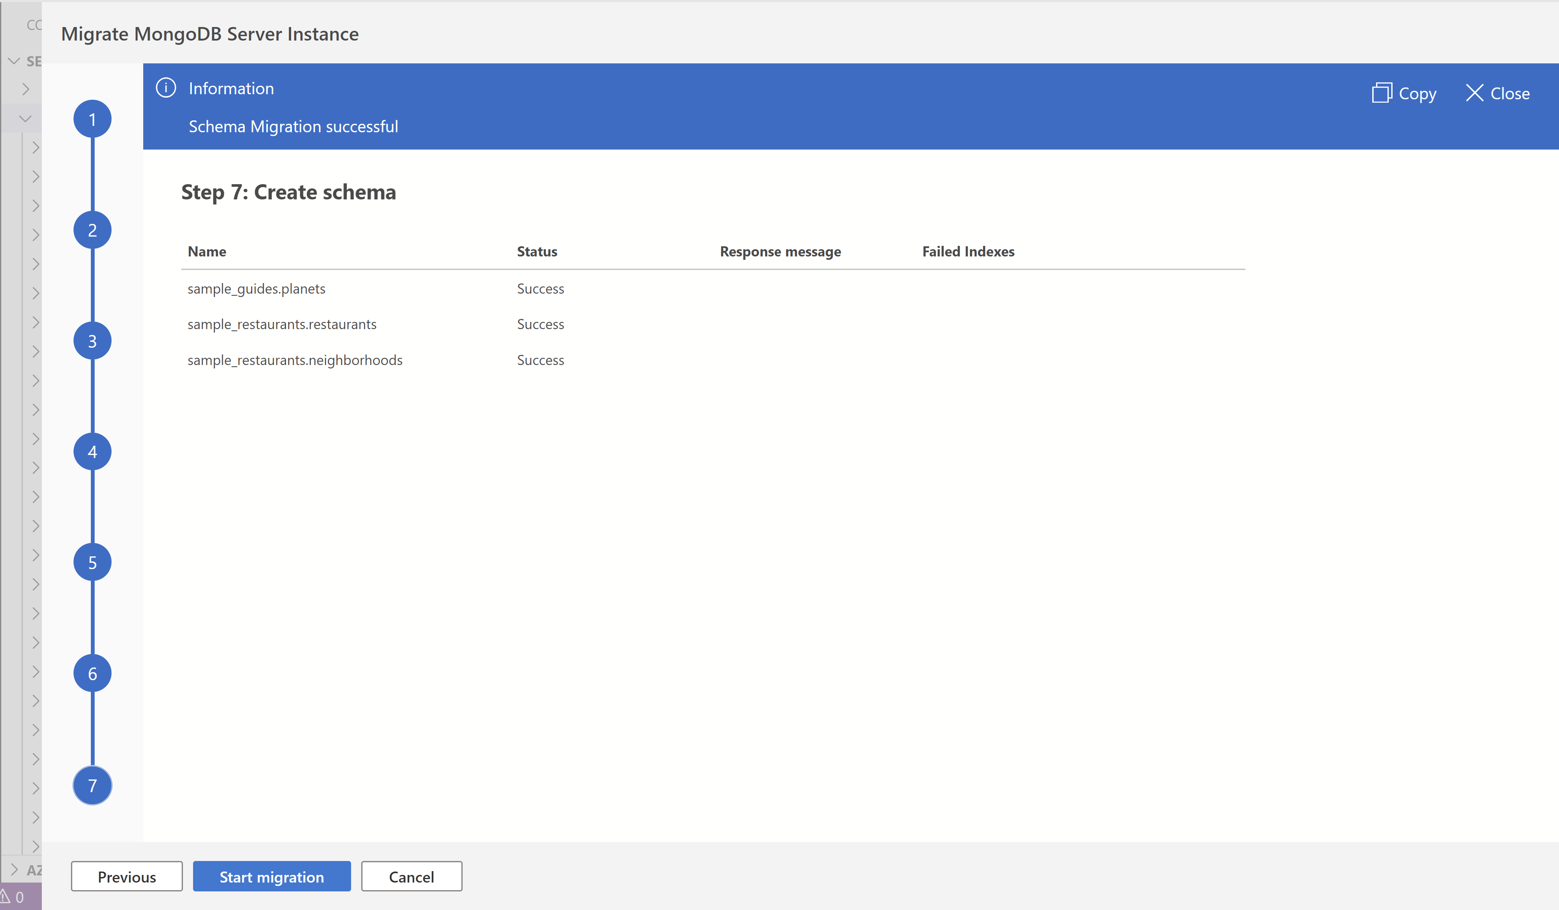Select the sample_restaurants.restaurants row
This screenshot has height=910, width=1559.
[x=713, y=324]
